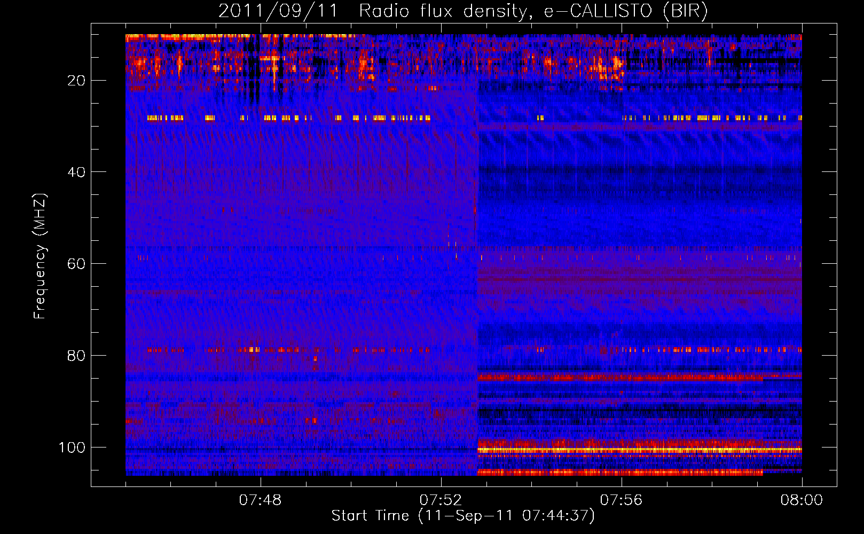Screen dimensions: 864x534
Task: Click the 07:56 time axis label
Action: tap(622, 500)
